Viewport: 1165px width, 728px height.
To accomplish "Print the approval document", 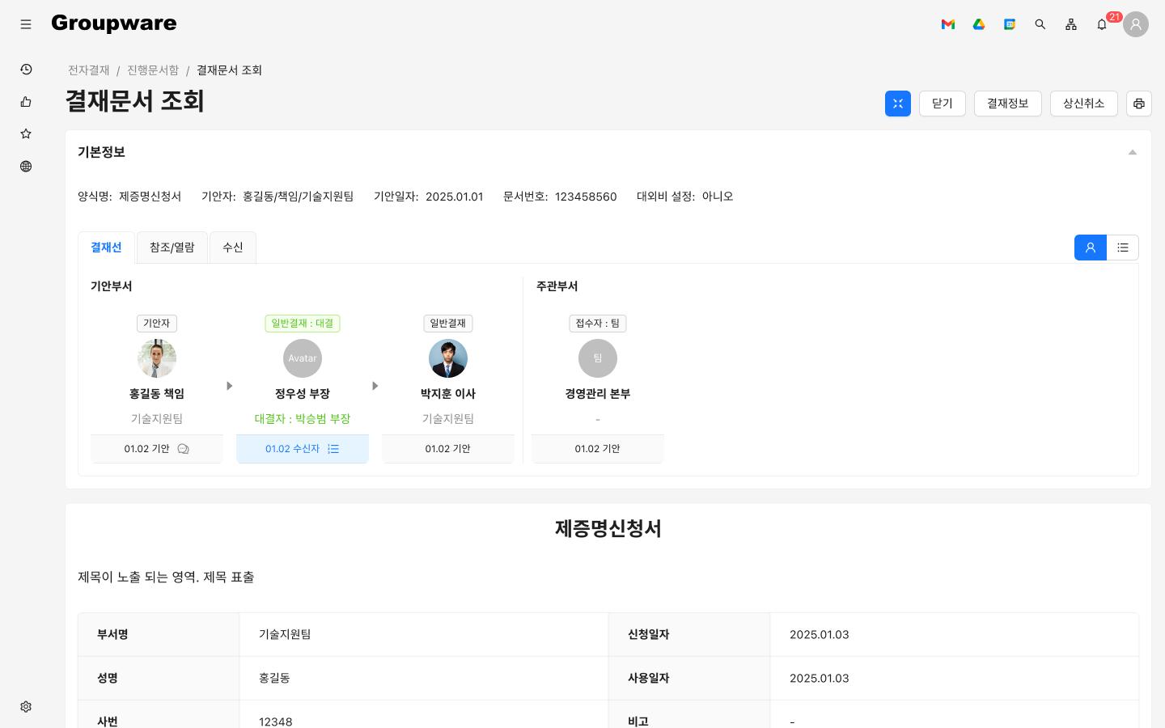I will point(1139,104).
